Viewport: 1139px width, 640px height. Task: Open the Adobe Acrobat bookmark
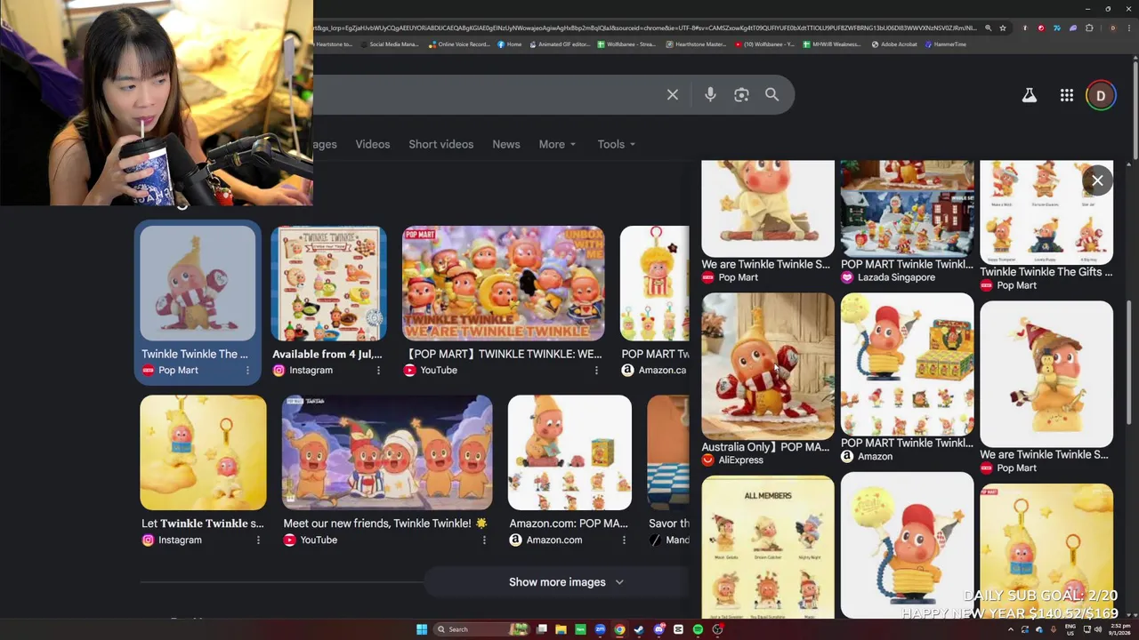894,44
